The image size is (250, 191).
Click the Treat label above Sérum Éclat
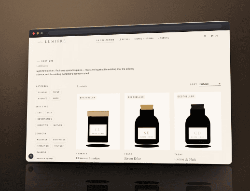click(128, 154)
